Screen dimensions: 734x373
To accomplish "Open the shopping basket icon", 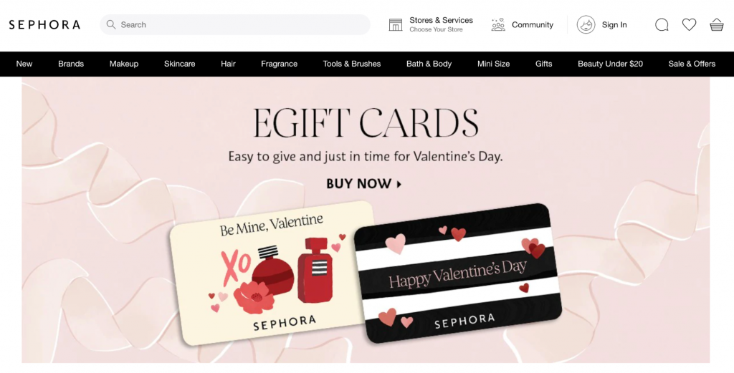I will 717,25.
